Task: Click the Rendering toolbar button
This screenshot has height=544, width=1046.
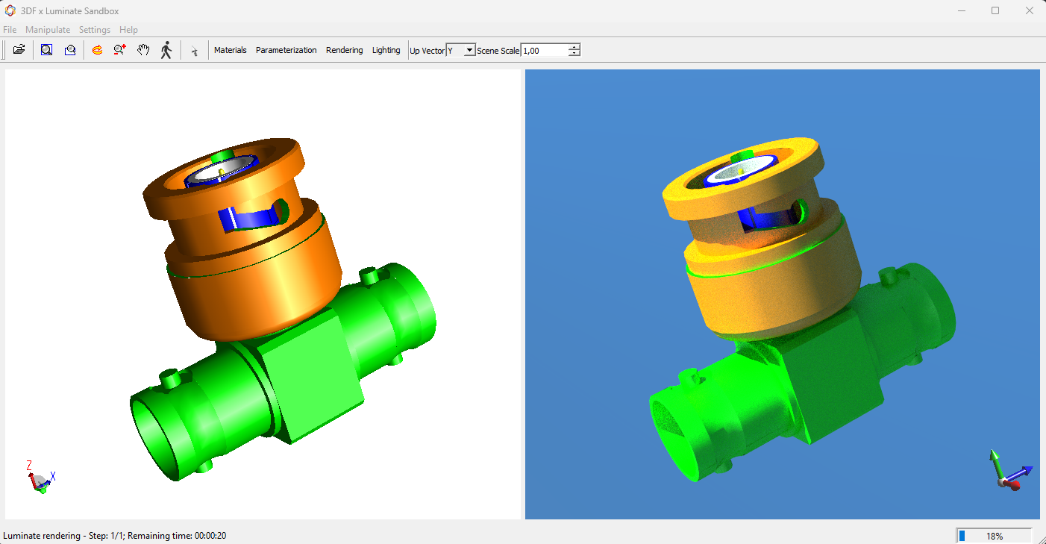Action: pyautogui.click(x=344, y=50)
